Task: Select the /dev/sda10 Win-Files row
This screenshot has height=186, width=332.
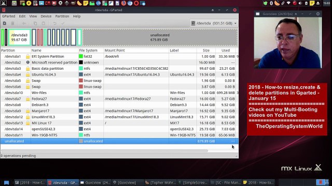Action: [119, 92]
